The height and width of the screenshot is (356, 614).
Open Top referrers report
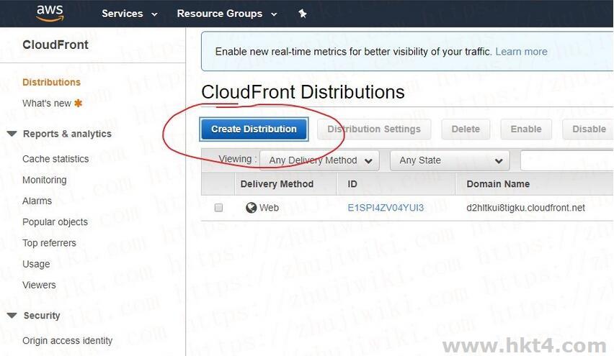[49, 243]
